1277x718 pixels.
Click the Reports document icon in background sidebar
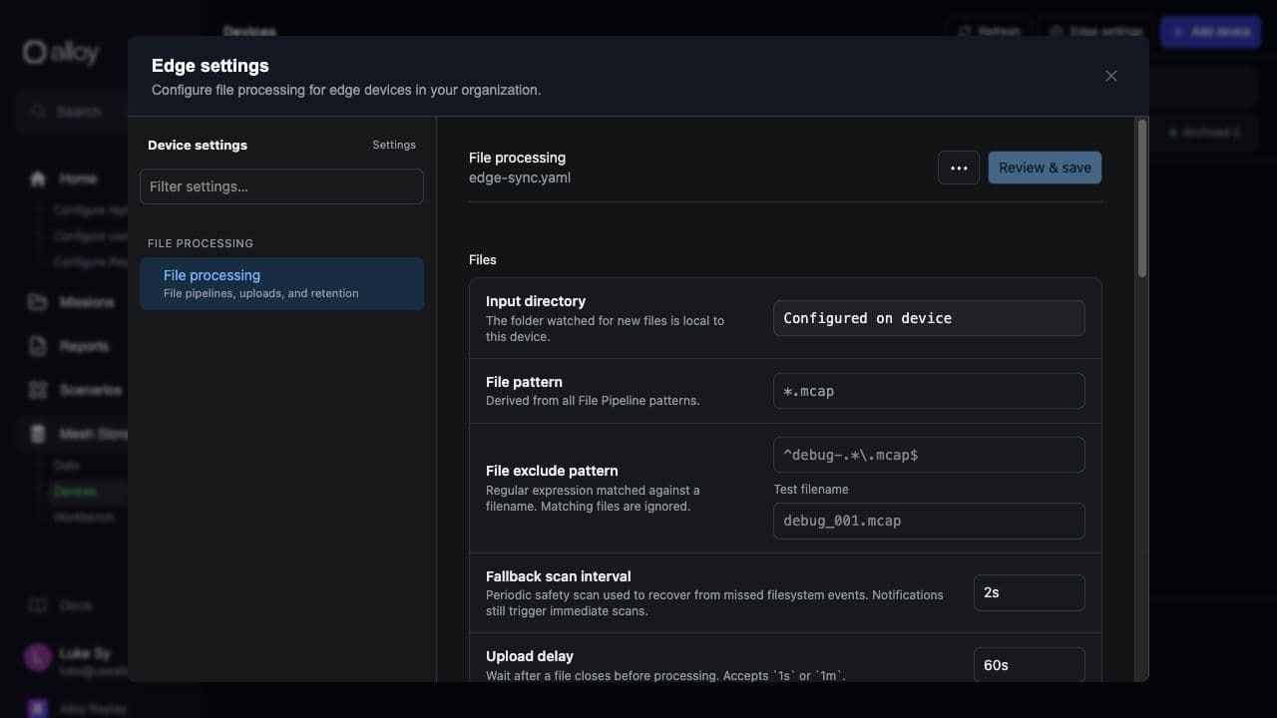pos(38,346)
